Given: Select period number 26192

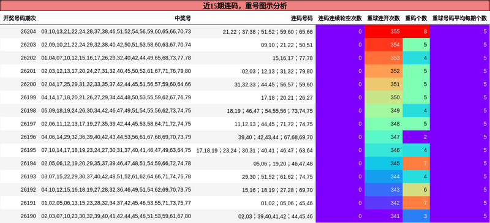Looking at the screenshot, I should pos(28,190).
